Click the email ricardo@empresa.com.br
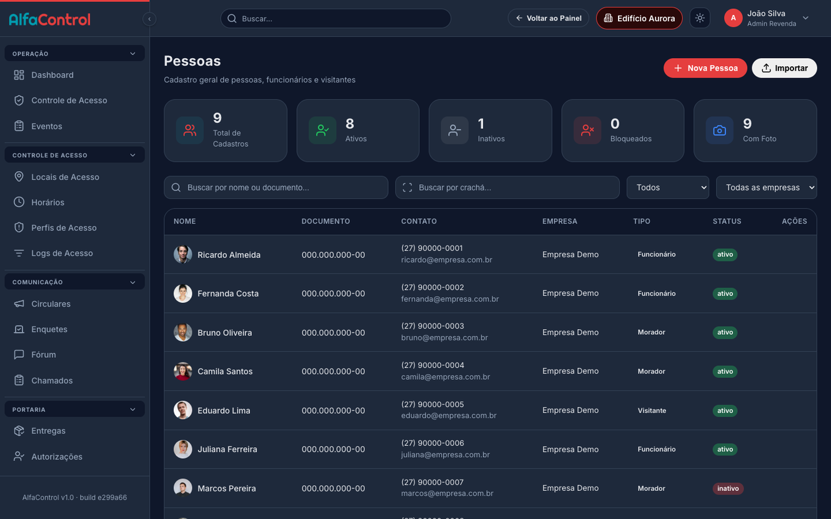The height and width of the screenshot is (519, 831). click(x=447, y=260)
